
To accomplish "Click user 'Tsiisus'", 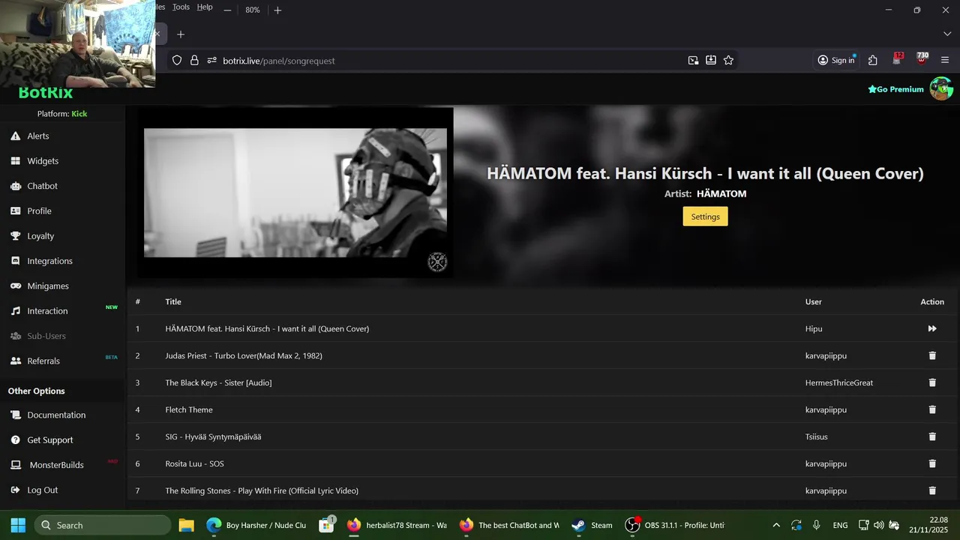I will (x=817, y=436).
